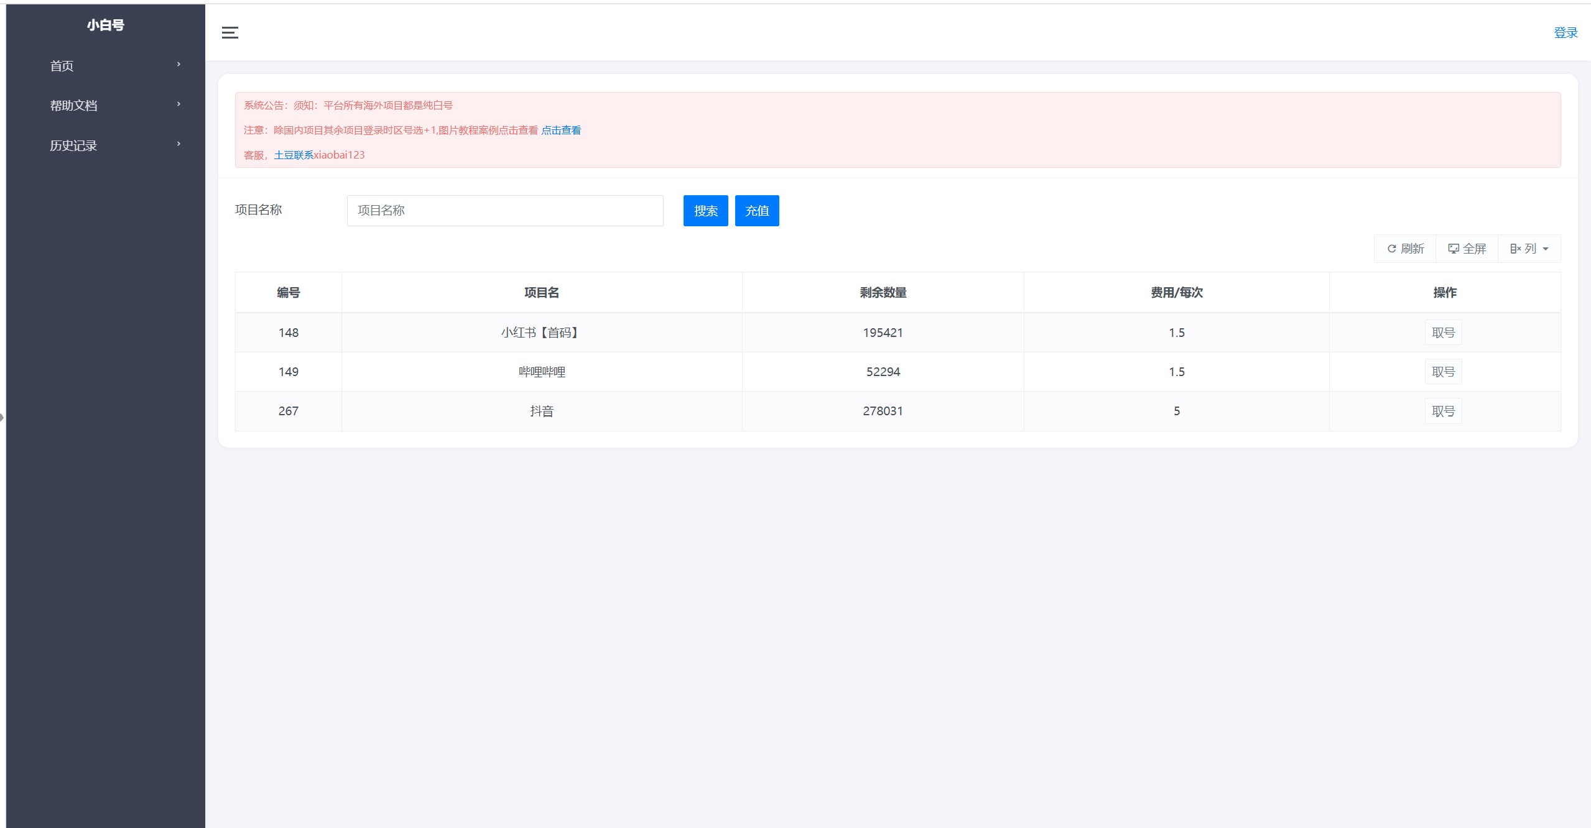Click the fee value 5 for 抖音

click(1177, 411)
